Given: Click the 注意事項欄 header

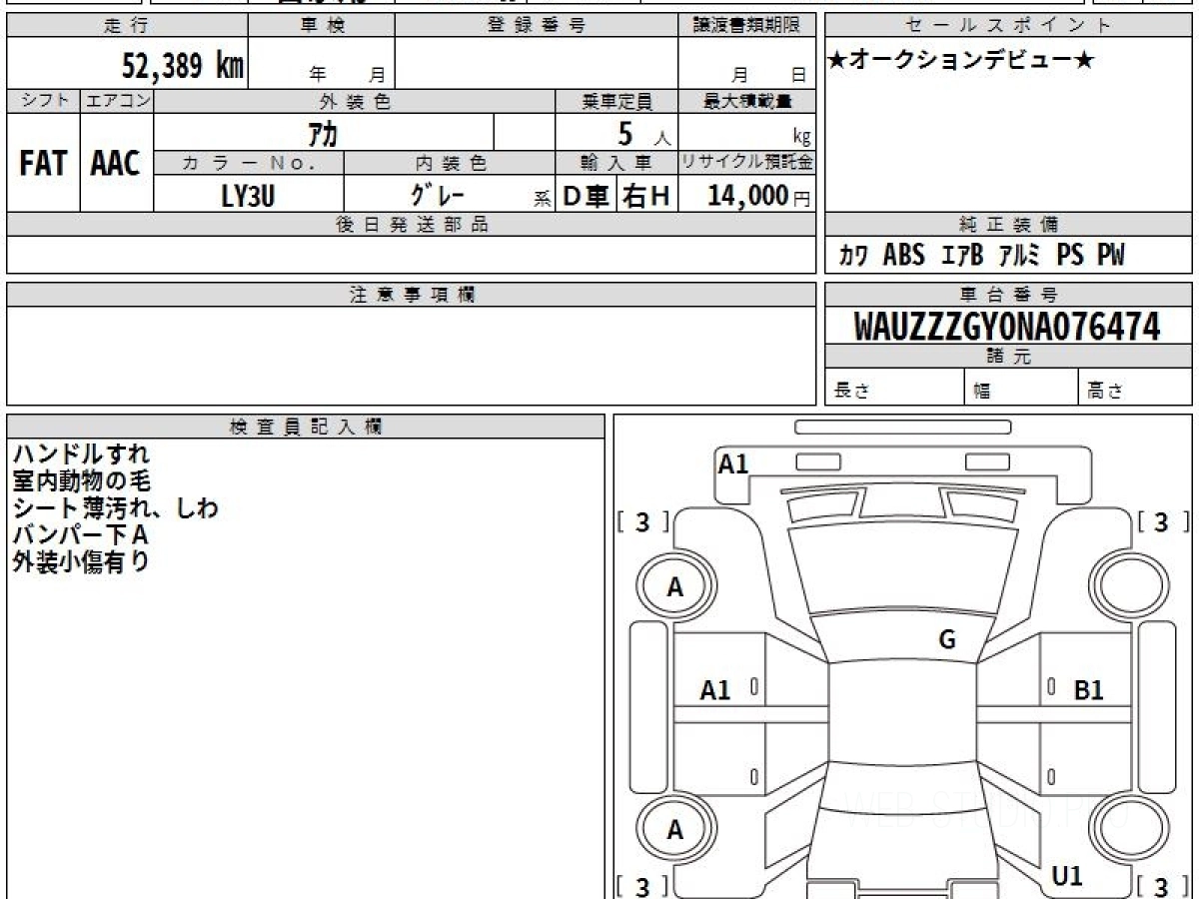Looking at the screenshot, I should click(412, 295).
